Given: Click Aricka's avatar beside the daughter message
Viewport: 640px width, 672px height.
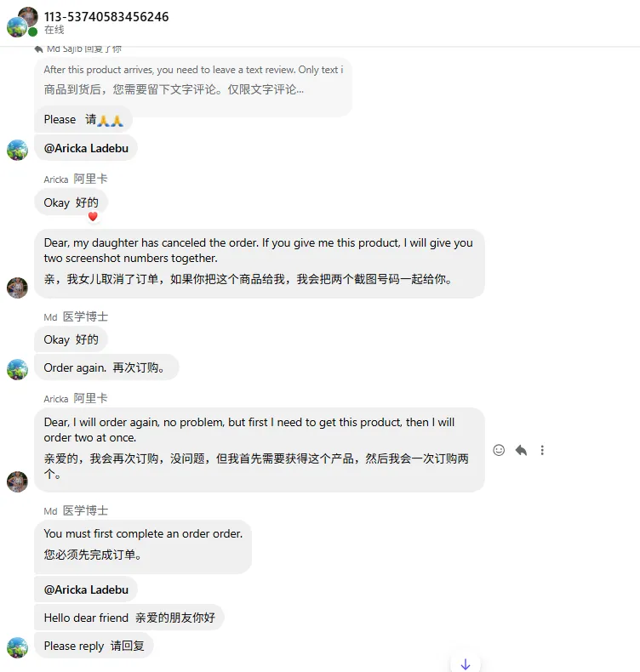Looking at the screenshot, I should (x=17, y=288).
